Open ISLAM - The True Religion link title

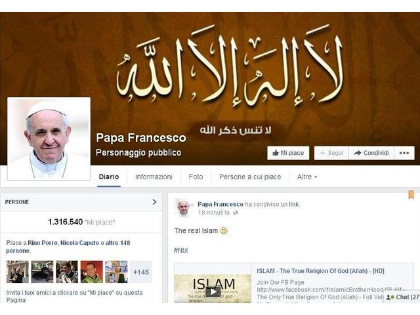pyautogui.click(x=320, y=271)
